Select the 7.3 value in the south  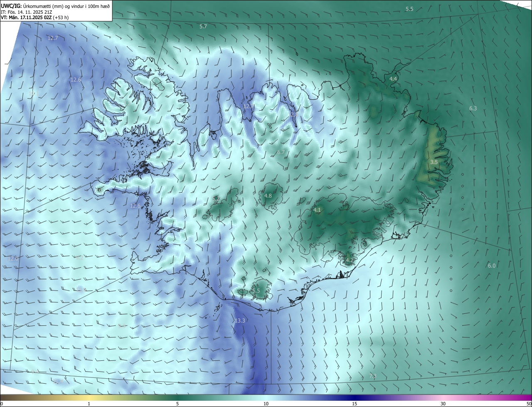[373, 376]
